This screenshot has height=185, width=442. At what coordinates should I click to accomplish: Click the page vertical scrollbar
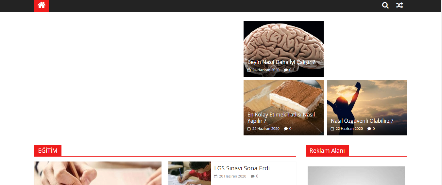click(440, 92)
